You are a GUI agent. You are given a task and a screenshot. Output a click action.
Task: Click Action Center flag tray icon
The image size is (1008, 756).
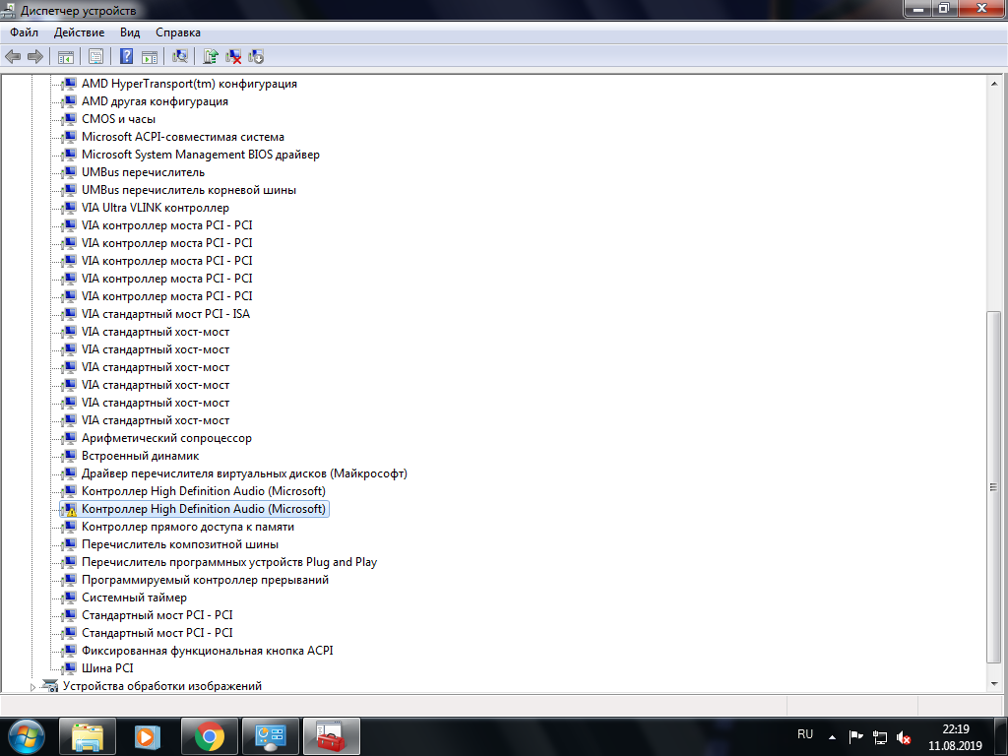tap(855, 737)
